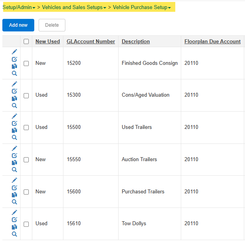The height and width of the screenshot is (248, 245).
Task: Sort by Description column header
Action: point(135,41)
